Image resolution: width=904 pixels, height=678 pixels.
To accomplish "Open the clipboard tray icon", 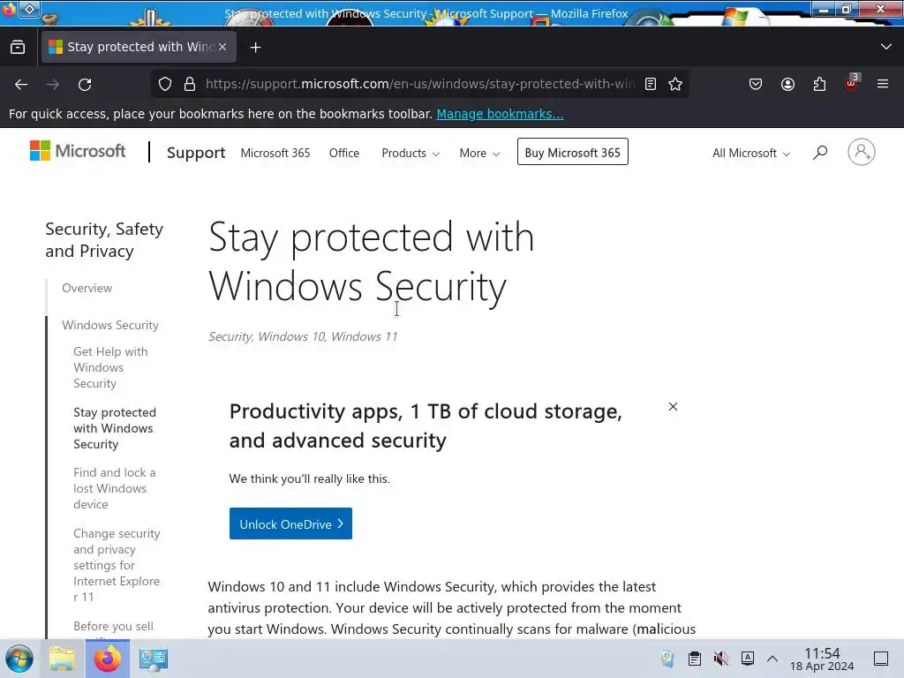I will point(695,659).
